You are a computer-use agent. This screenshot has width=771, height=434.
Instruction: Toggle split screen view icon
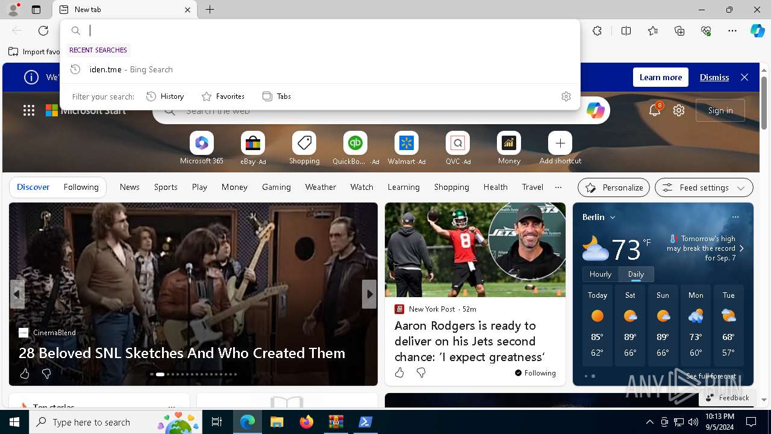coord(626,31)
